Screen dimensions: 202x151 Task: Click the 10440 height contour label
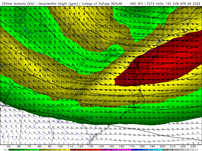[106, 51]
